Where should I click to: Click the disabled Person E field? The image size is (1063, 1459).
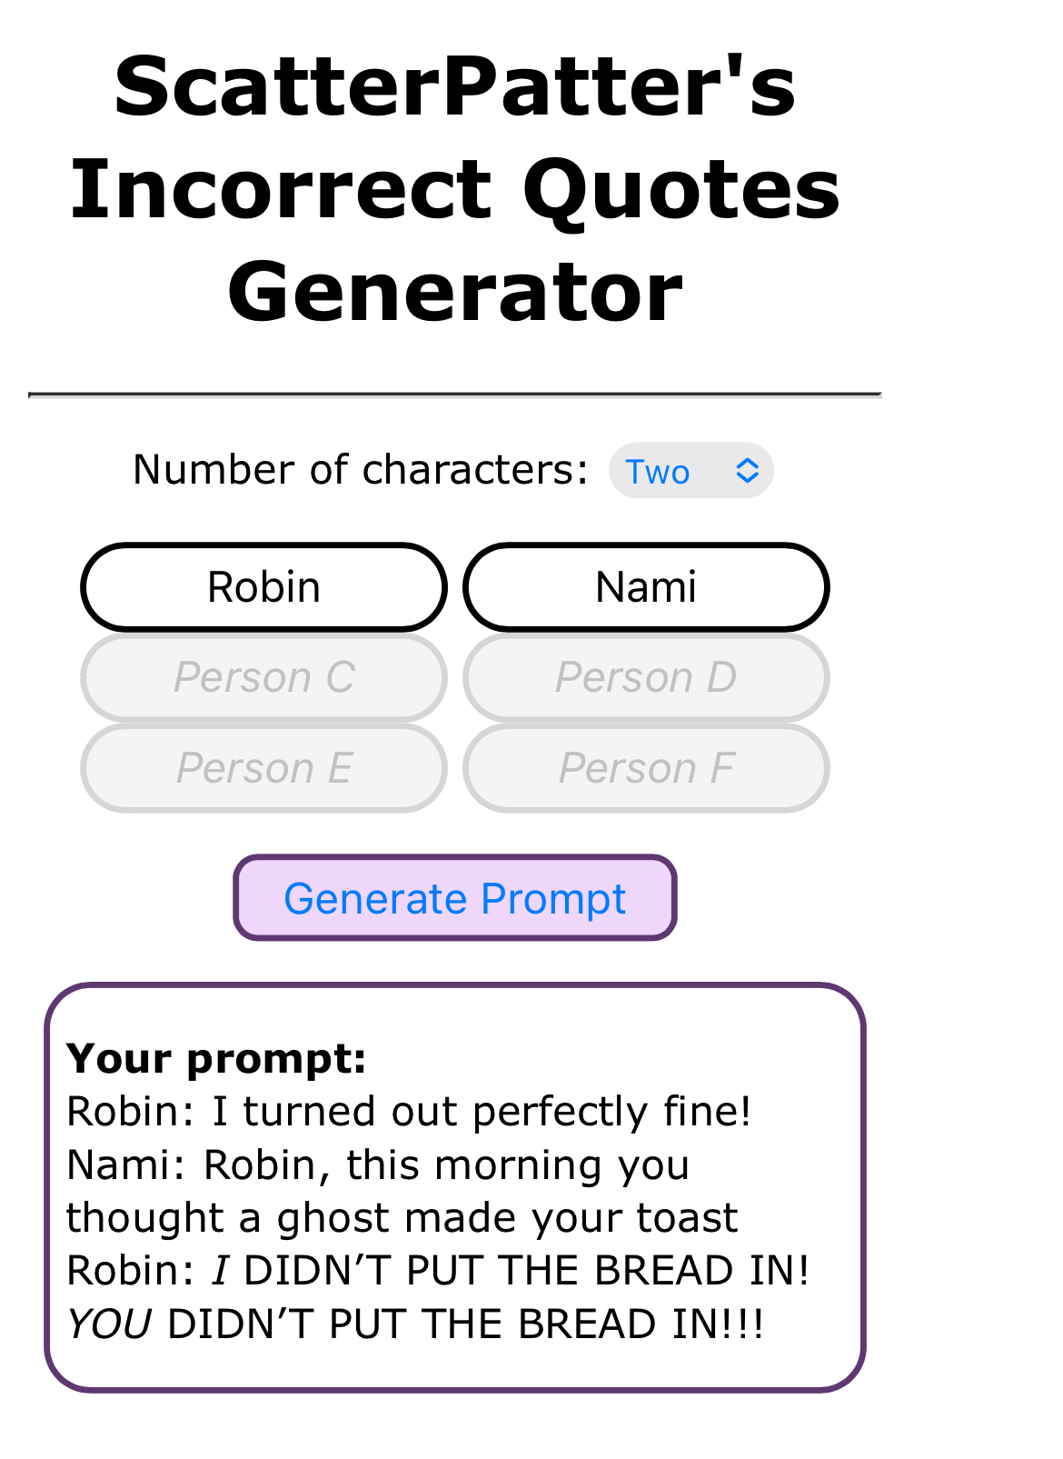263,768
